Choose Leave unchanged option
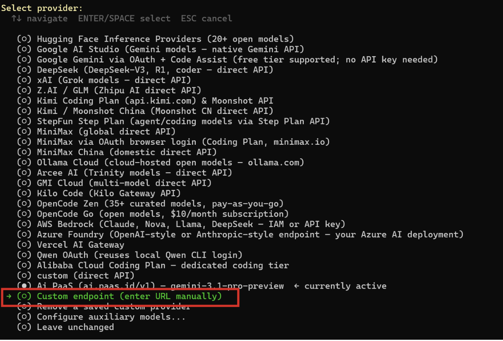 point(65,327)
